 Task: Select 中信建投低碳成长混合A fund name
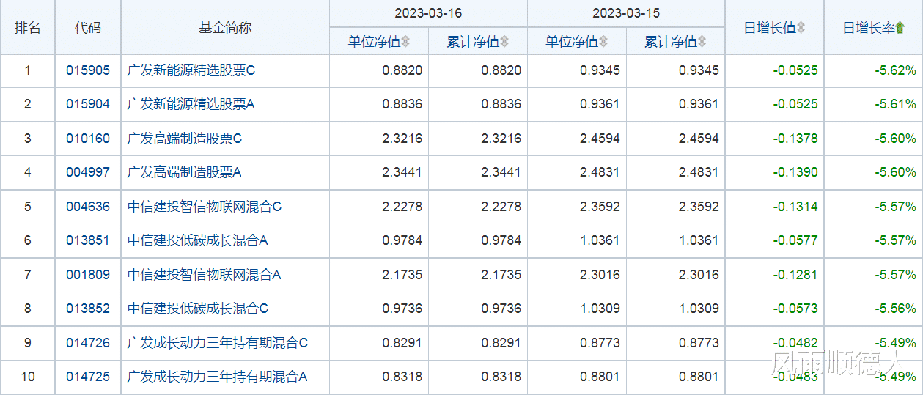pos(198,240)
